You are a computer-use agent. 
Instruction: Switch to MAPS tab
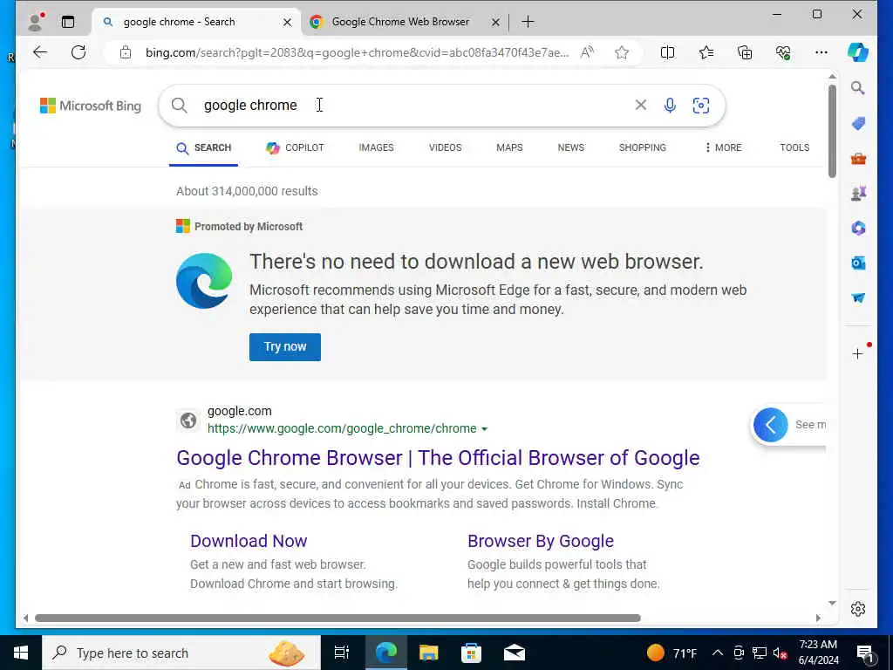[x=509, y=147]
